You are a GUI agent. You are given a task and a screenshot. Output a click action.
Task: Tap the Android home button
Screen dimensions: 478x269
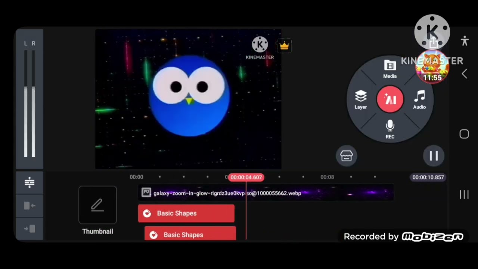(464, 134)
